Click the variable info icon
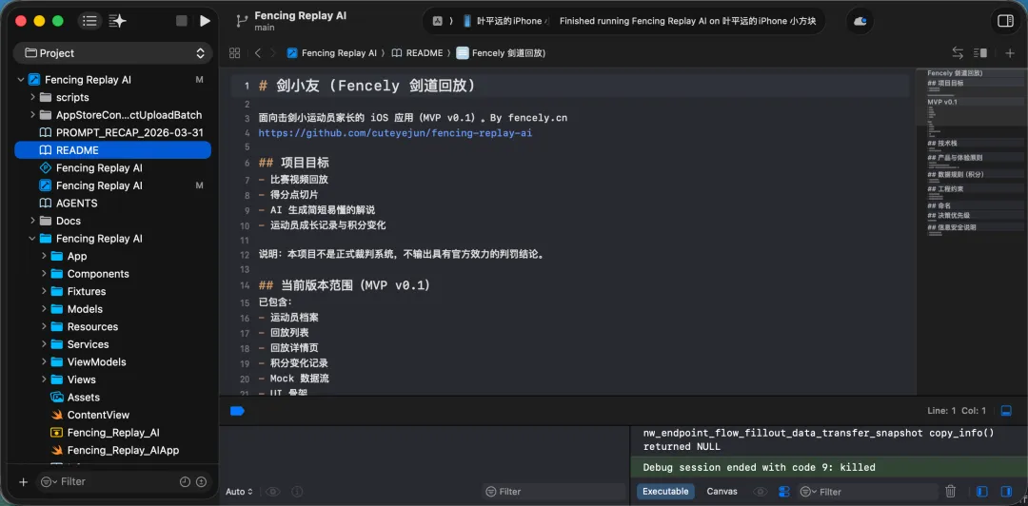 click(297, 492)
